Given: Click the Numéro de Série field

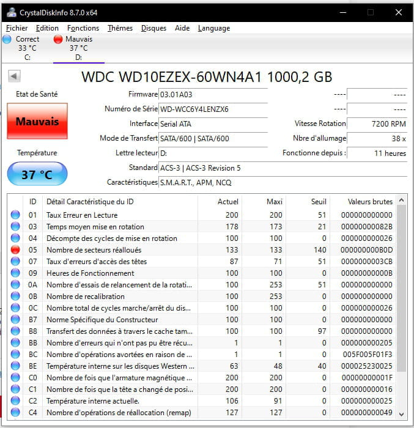Looking at the screenshot, I should tap(213, 109).
